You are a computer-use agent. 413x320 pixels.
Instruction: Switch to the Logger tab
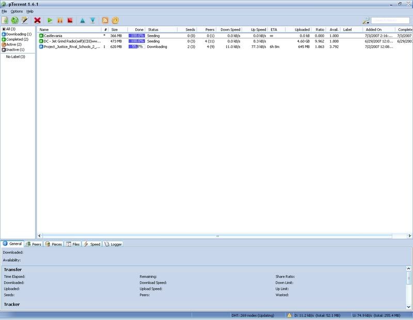pyautogui.click(x=113, y=244)
